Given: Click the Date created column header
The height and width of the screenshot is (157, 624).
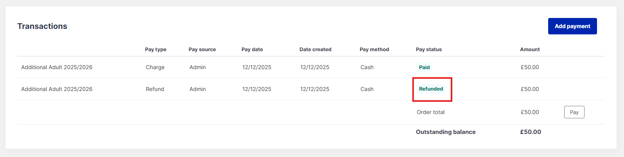Looking at the screenshot, I should 315,50.
